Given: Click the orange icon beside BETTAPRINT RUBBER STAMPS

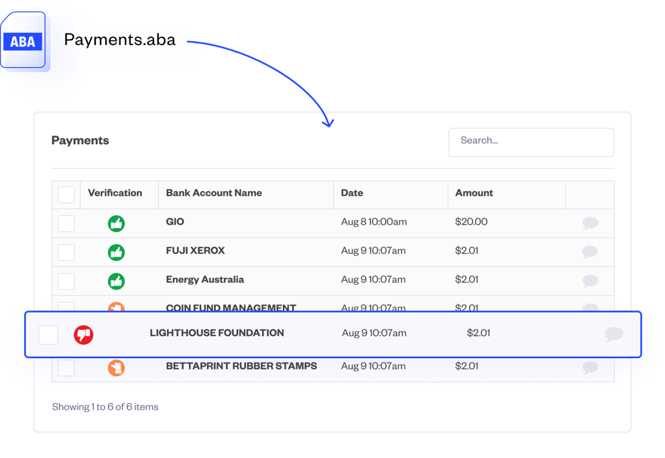Looking at the screenshot, I should [x=116, y=368].
